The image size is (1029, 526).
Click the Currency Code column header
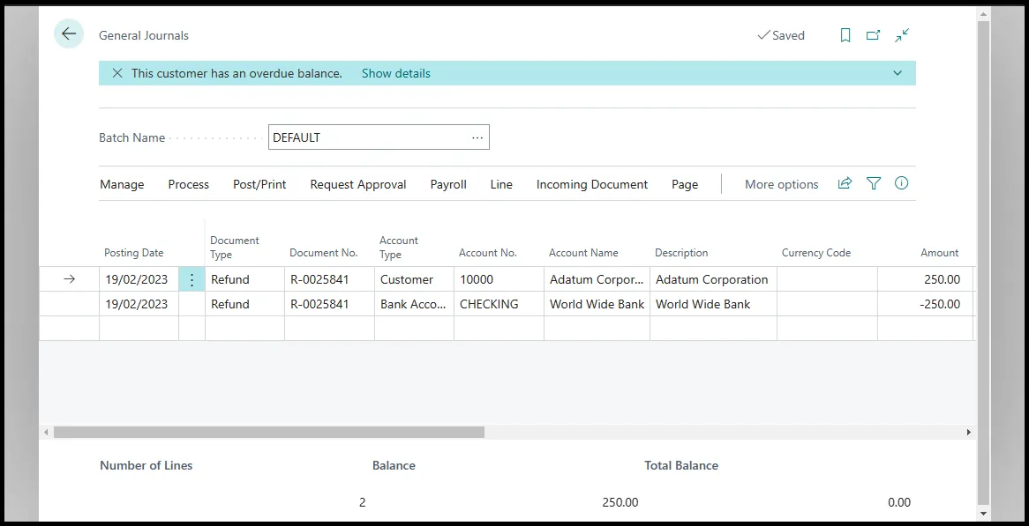point(815,253)
